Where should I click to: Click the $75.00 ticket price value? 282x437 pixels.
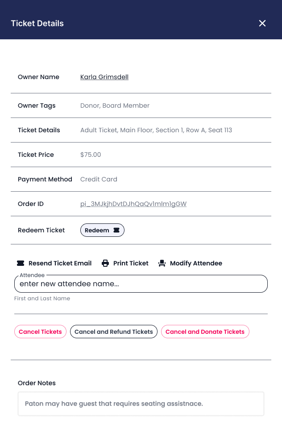click(x=91, y=155)
